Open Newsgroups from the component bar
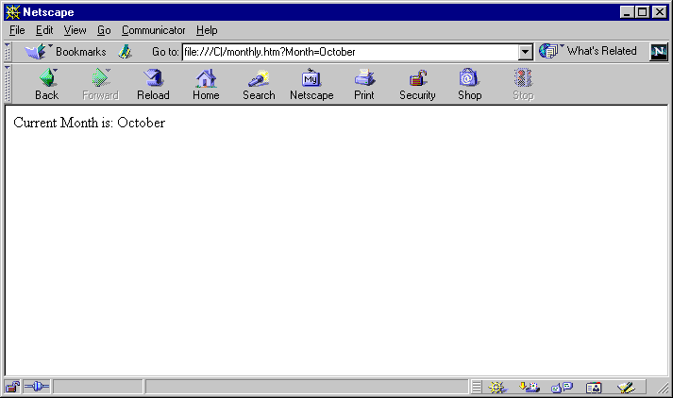This screenshot has height=398, width=673. (562, 388)
